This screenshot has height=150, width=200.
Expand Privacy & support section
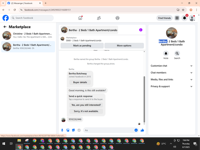(x=172, y=86)
